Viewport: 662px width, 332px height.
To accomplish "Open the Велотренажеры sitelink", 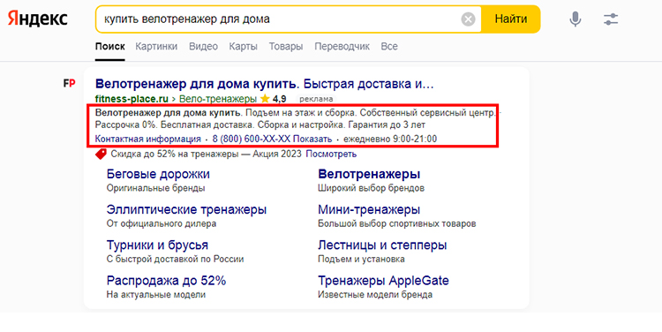I will pos(369,174).
